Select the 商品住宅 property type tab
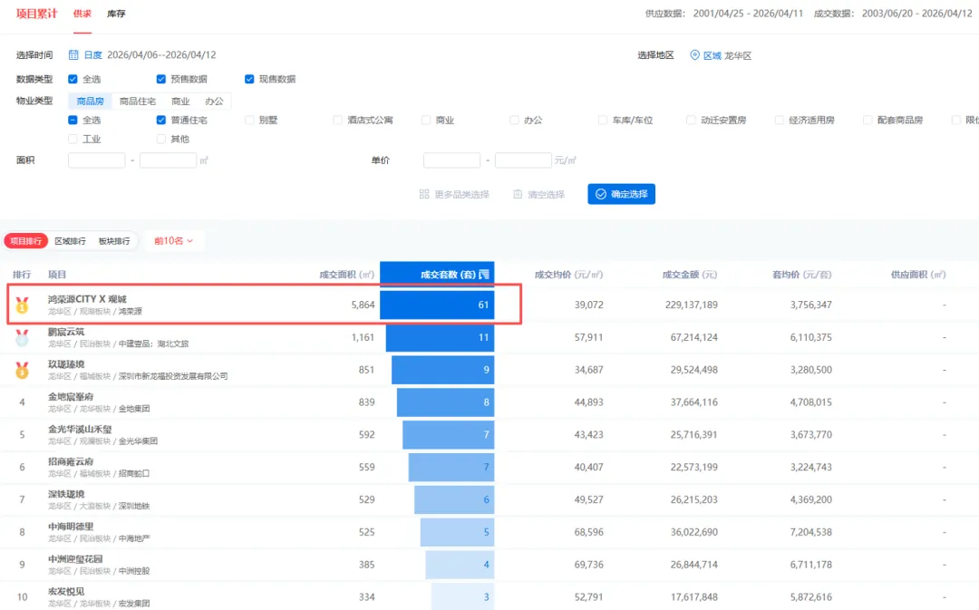Viewport: 979px width, 610px height. click(x=138, y=102)
